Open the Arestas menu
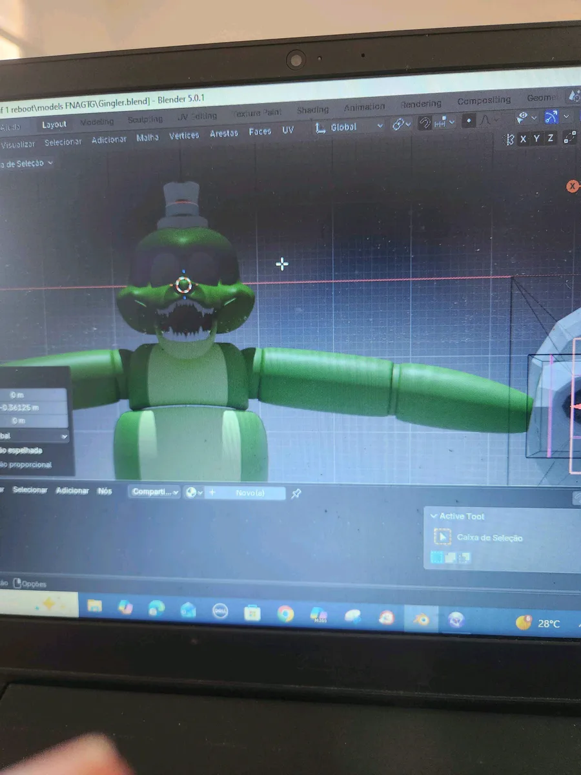Screen dimensions: 581x775 pyautogui.click(x=223, y=134)
